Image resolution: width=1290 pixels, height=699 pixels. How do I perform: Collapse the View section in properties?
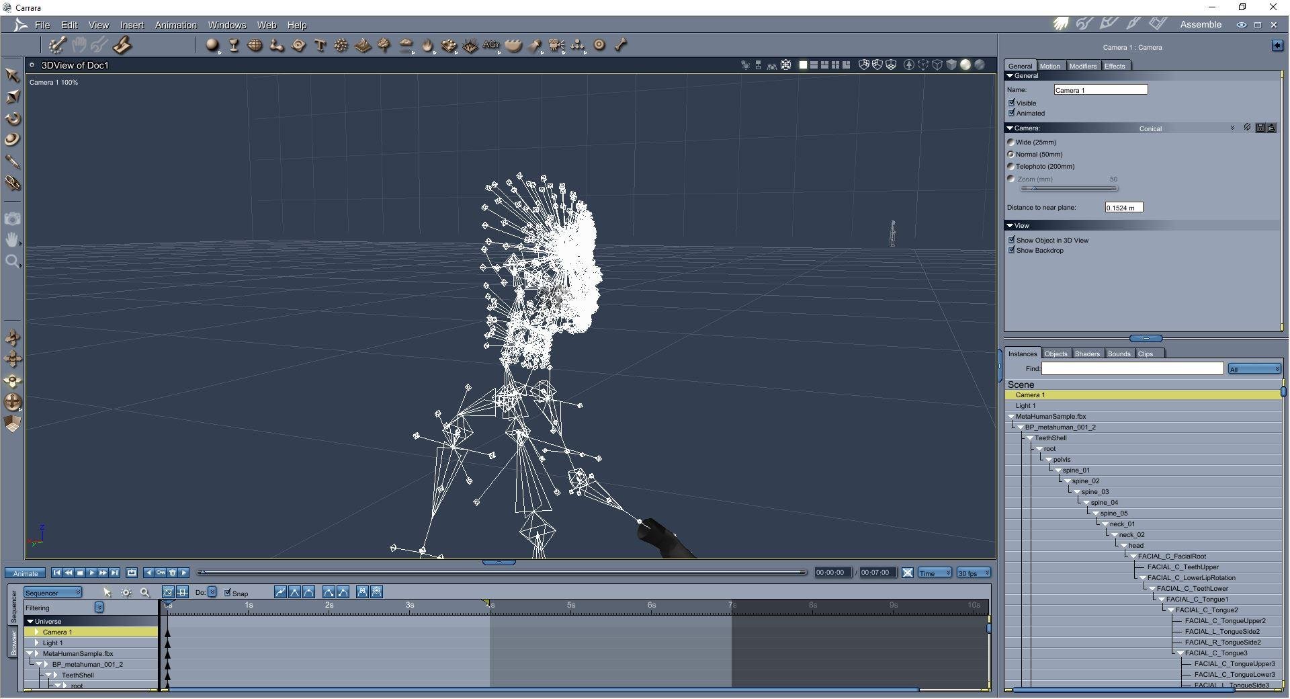[x=1010, y=225]
